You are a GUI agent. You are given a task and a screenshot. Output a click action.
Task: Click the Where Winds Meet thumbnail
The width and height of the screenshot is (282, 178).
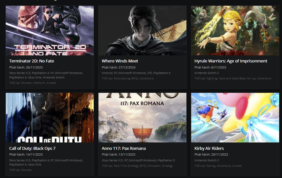click(x=142, y=30)
